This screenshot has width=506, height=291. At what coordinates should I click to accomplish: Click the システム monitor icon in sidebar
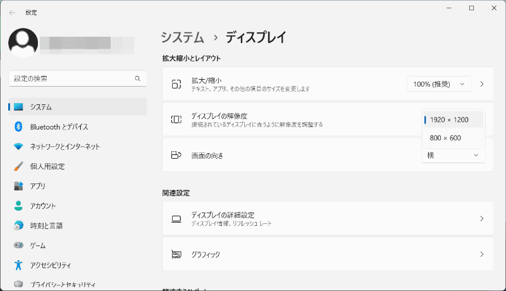tap(18, 107)
